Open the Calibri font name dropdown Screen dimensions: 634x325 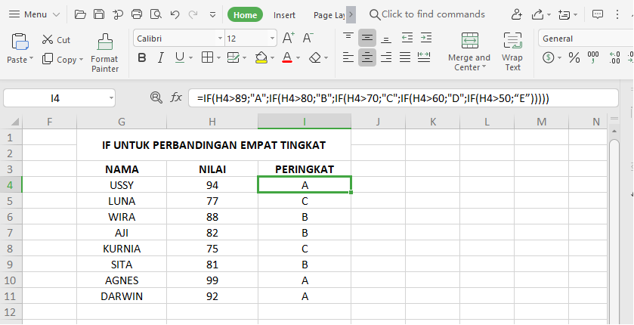220,39
